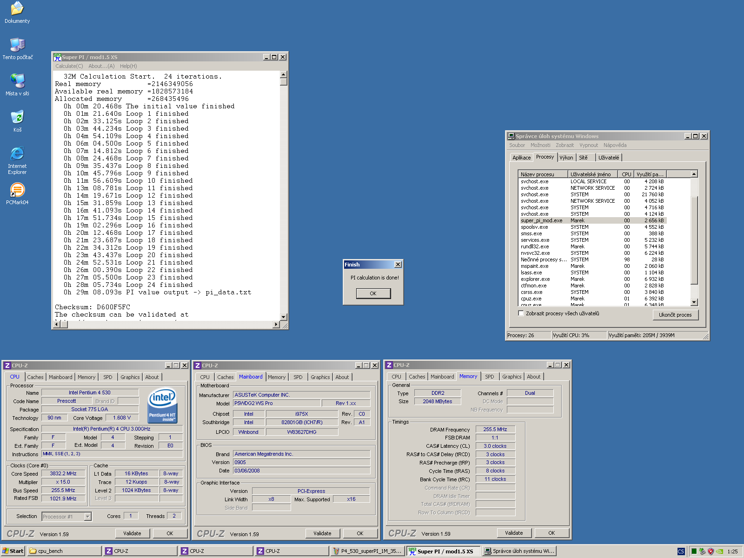Click Validate in the Mainboard CPU-Z window
This screenshot has width=744, height=558.
tap(322, 533)
